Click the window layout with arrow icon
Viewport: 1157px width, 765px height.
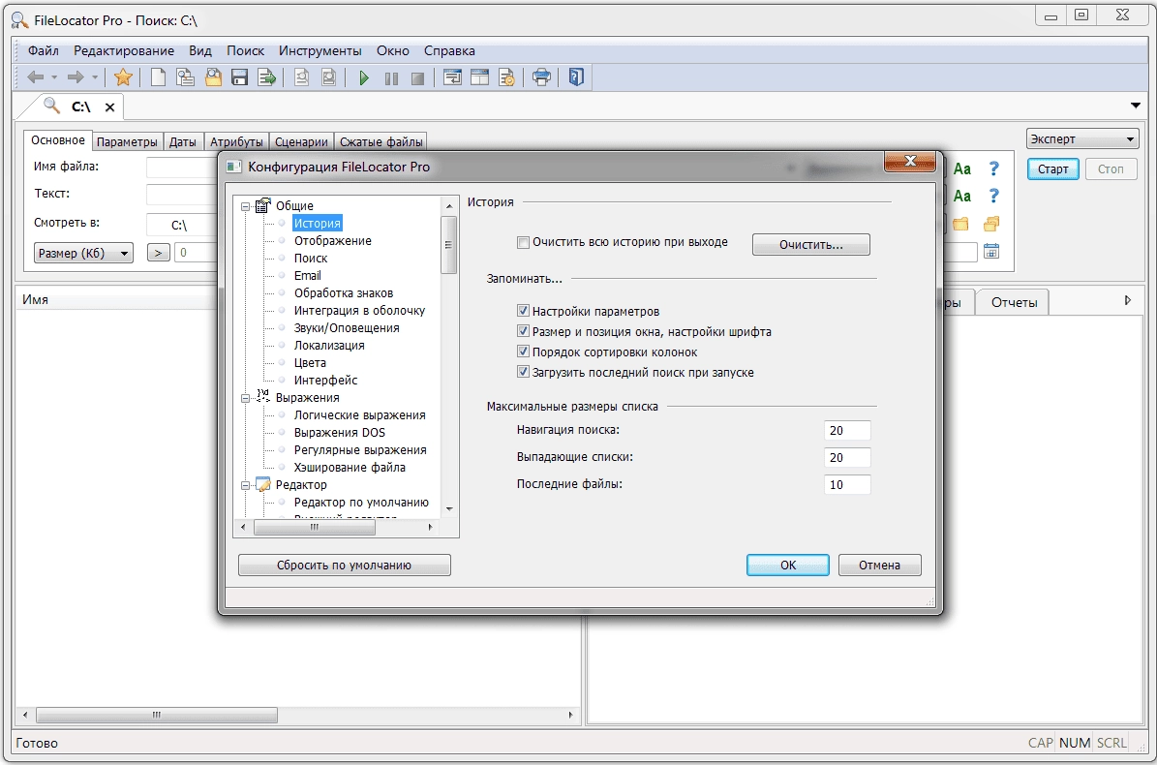[452, 76]
